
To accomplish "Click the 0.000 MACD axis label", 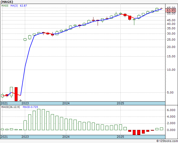I will point(171,130).
